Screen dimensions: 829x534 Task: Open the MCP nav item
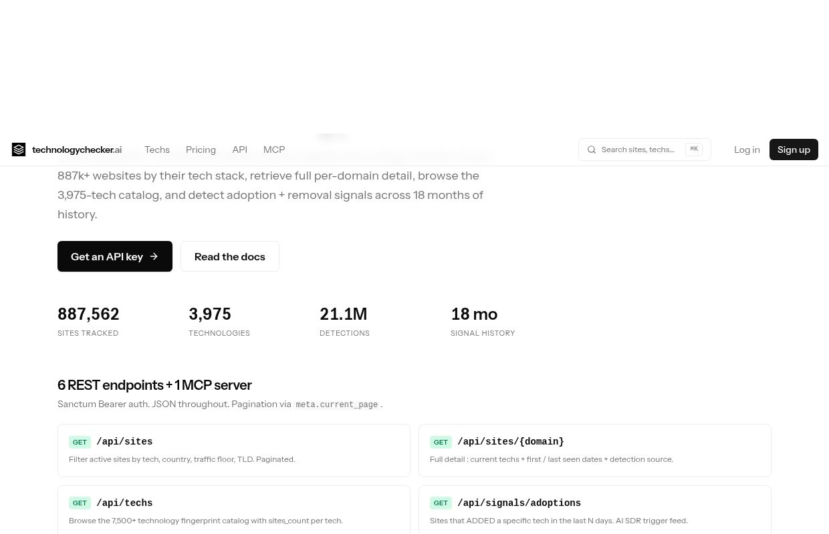pos(274,150)
